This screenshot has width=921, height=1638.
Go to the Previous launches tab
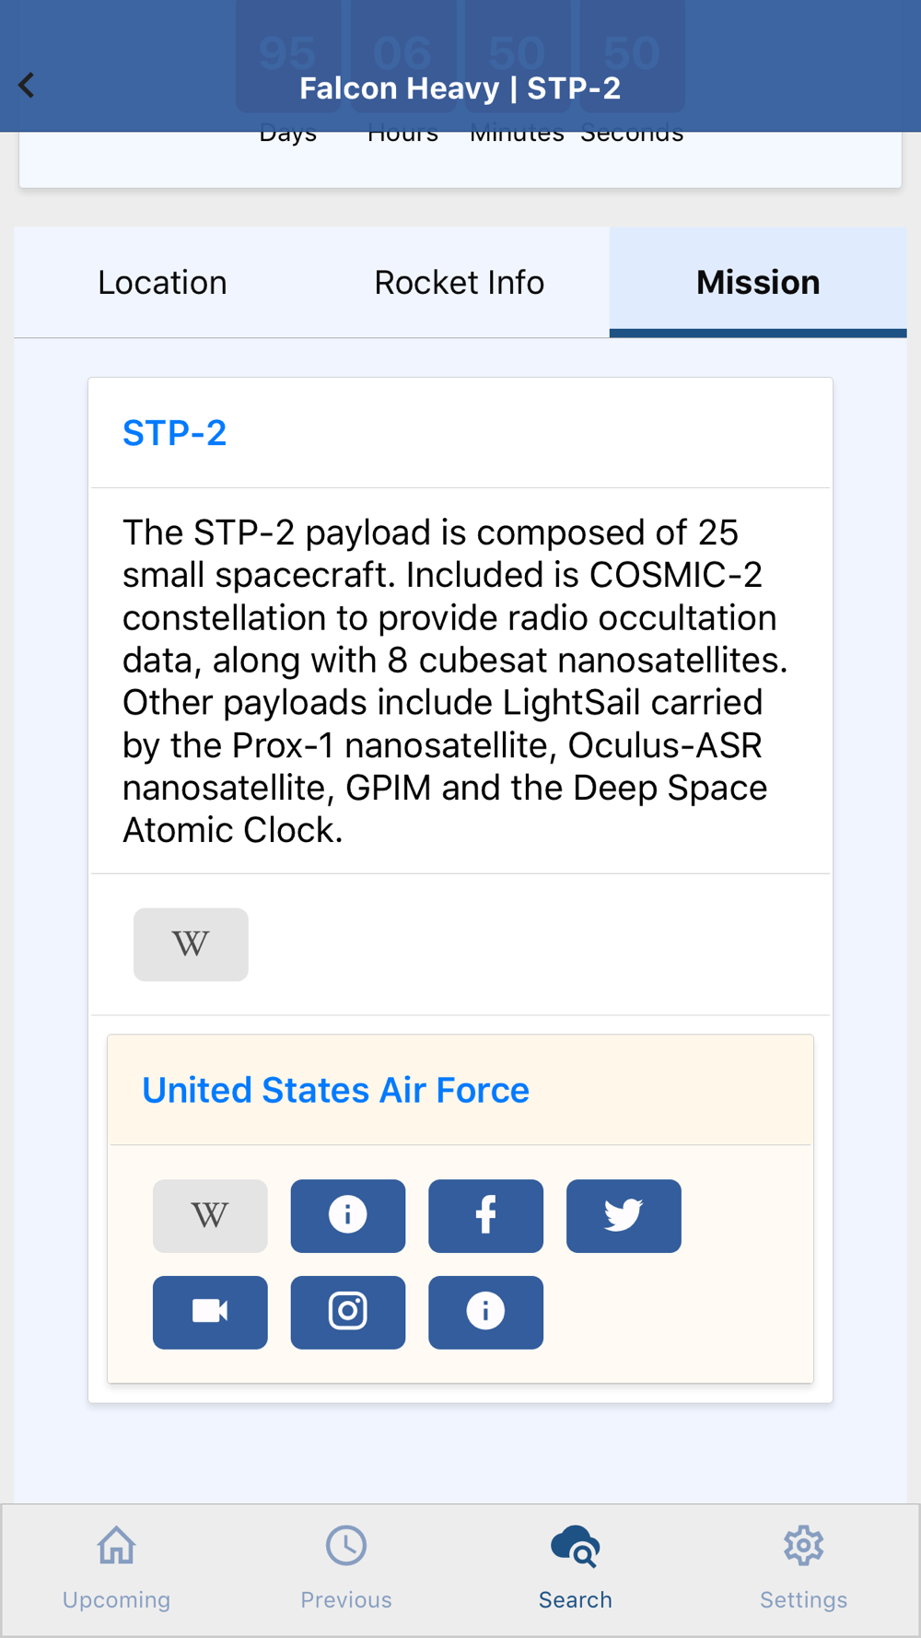(x=346, y=1570)
